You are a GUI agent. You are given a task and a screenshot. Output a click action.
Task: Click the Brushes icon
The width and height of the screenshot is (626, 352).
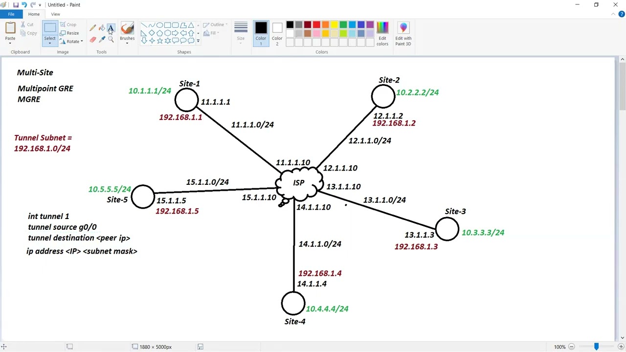(127, 29)
